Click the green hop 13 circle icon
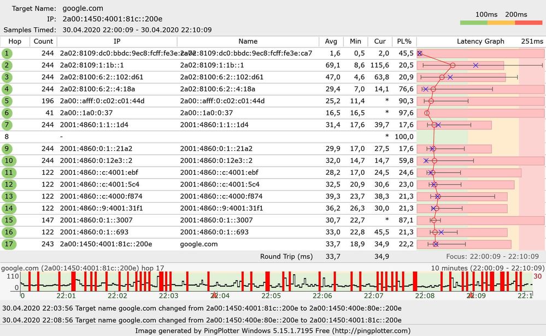The width and height of the screenshot is (546, 336). [x=8, y=196]
